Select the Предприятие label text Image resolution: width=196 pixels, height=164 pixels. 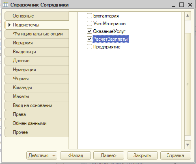(107, 47)
